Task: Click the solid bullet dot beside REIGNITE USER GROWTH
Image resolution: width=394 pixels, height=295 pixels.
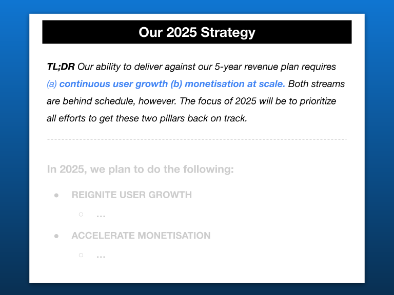Action: pos(56,196)
